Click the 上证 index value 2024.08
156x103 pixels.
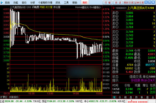(9, 101)
